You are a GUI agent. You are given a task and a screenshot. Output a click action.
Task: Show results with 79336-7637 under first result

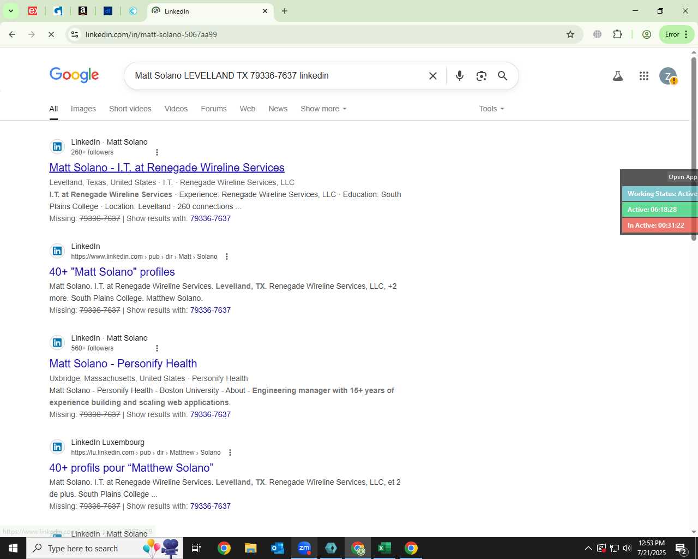(210, 218)
